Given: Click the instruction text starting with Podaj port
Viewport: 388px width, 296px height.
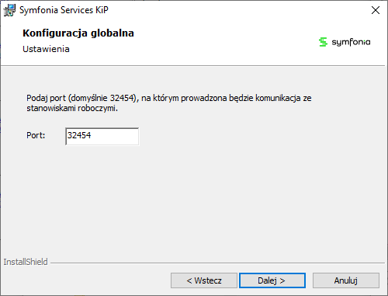Looking at the screenshot, I should 169,103.
